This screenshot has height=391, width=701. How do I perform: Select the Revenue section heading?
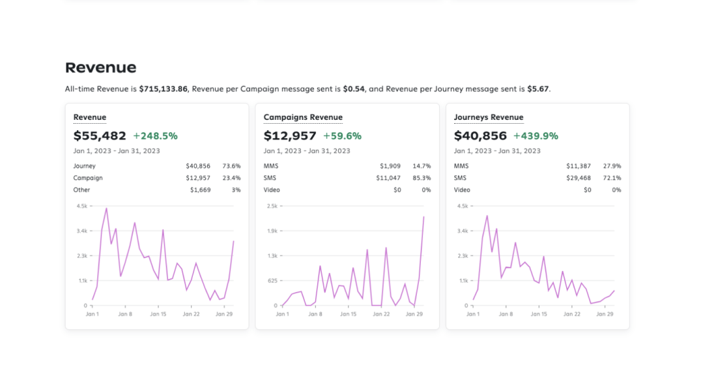[101, 67]
